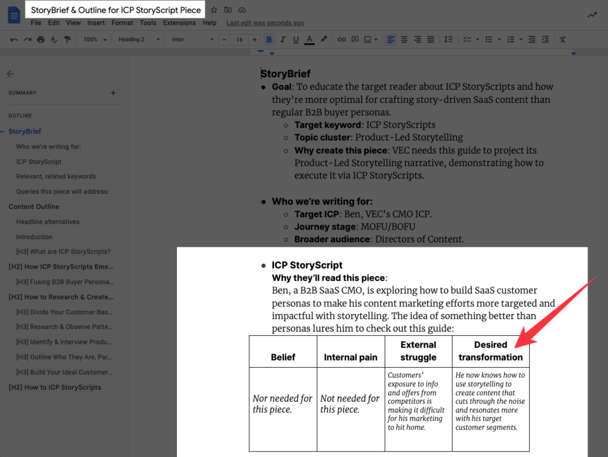Viewport: 608px width, 457px height.
Task: Decrease the font size
Action: [224, 40]
